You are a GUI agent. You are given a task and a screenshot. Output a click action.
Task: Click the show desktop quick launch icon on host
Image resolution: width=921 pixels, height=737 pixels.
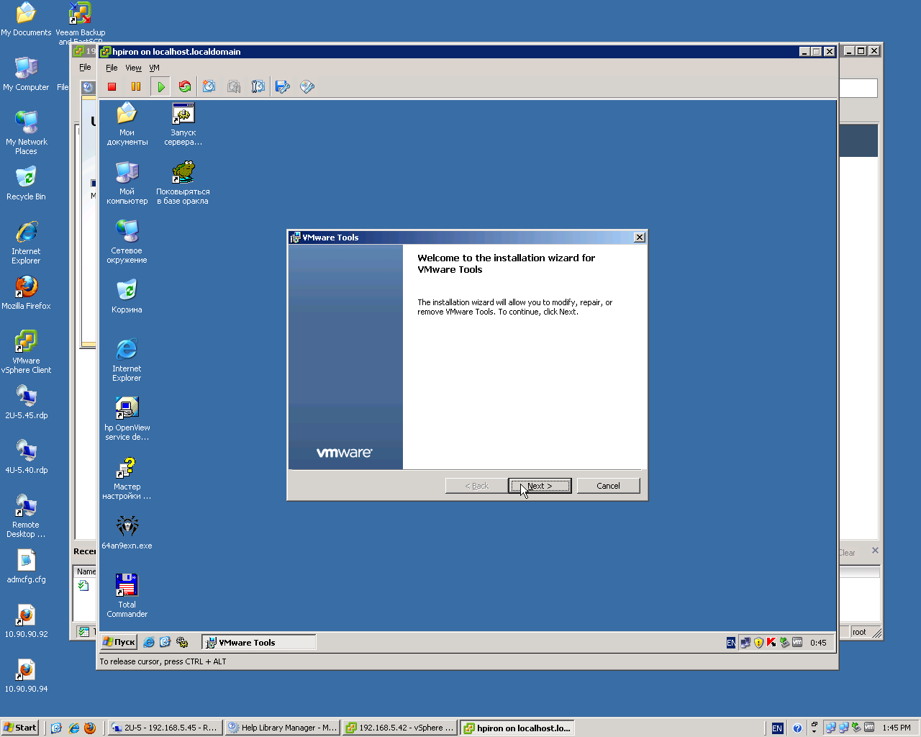point(56,728)
